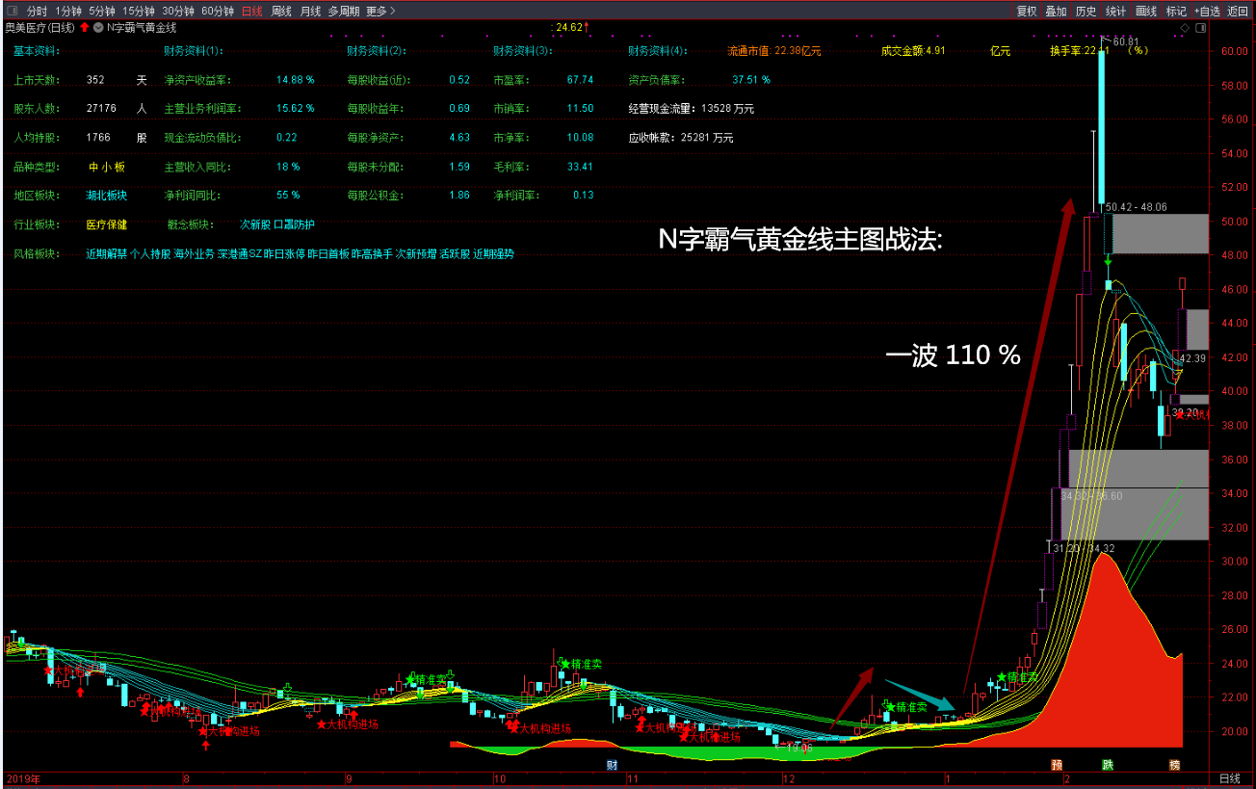Select the 画线 drawing tool
The height and width of the screenshot is (789, 1256).
coord(1146,12)
